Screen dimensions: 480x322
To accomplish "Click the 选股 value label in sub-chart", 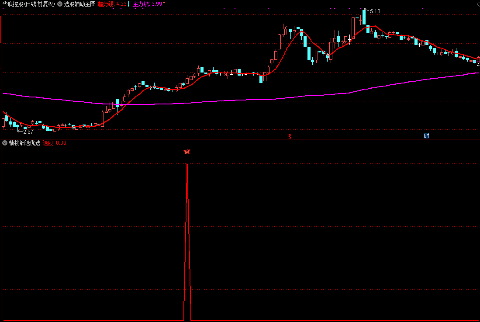I will 48,143.
